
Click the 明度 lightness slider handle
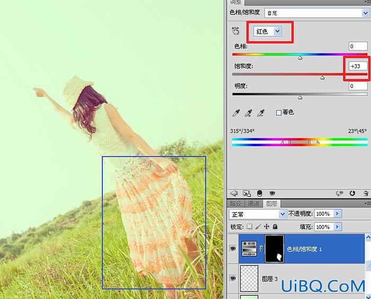click(300, 97)
